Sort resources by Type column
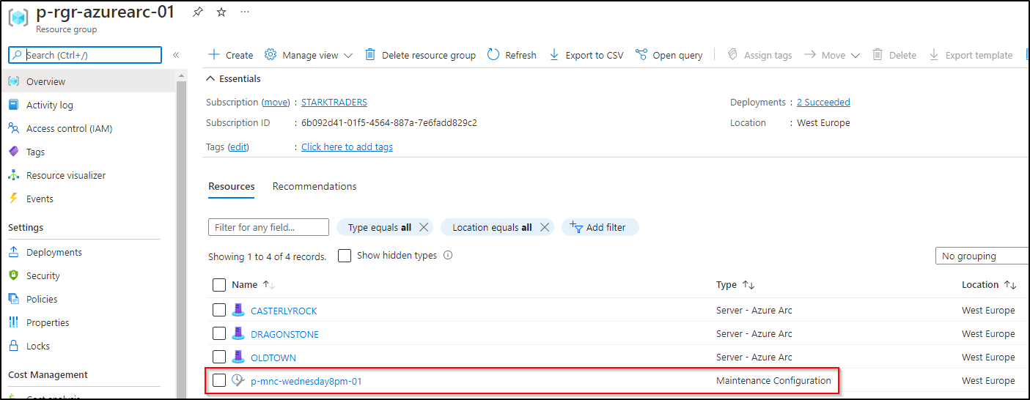Screen dimensions: 1030x400 point(735,284)
